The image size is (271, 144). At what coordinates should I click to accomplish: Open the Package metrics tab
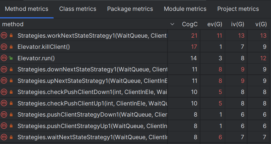(x=130, y=9)
